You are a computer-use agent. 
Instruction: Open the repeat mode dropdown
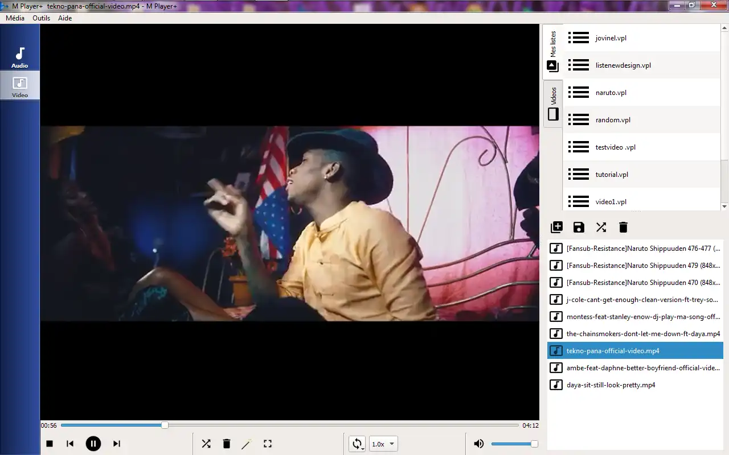point(358,444)
